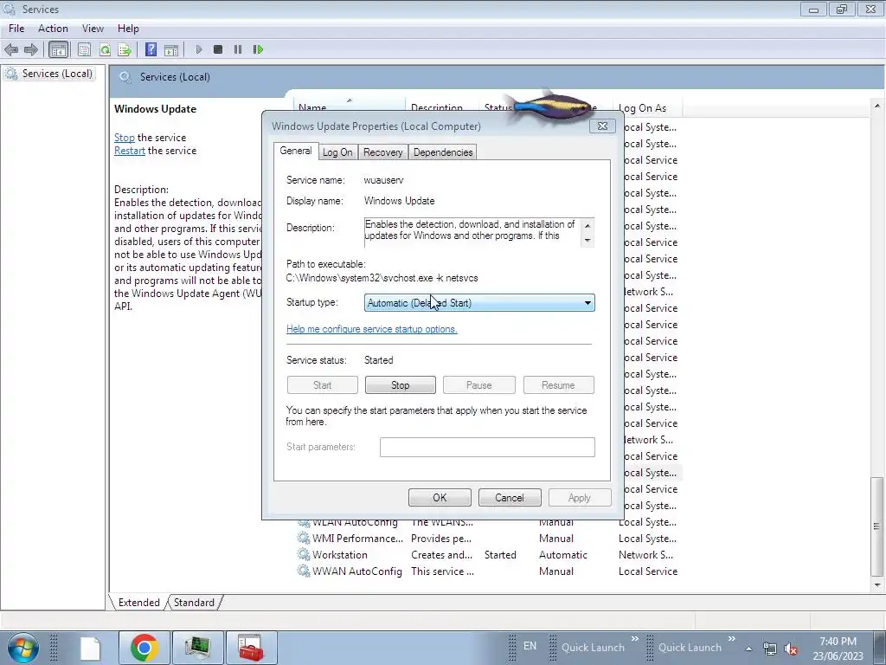Switch to the Recovery tab

383,152
